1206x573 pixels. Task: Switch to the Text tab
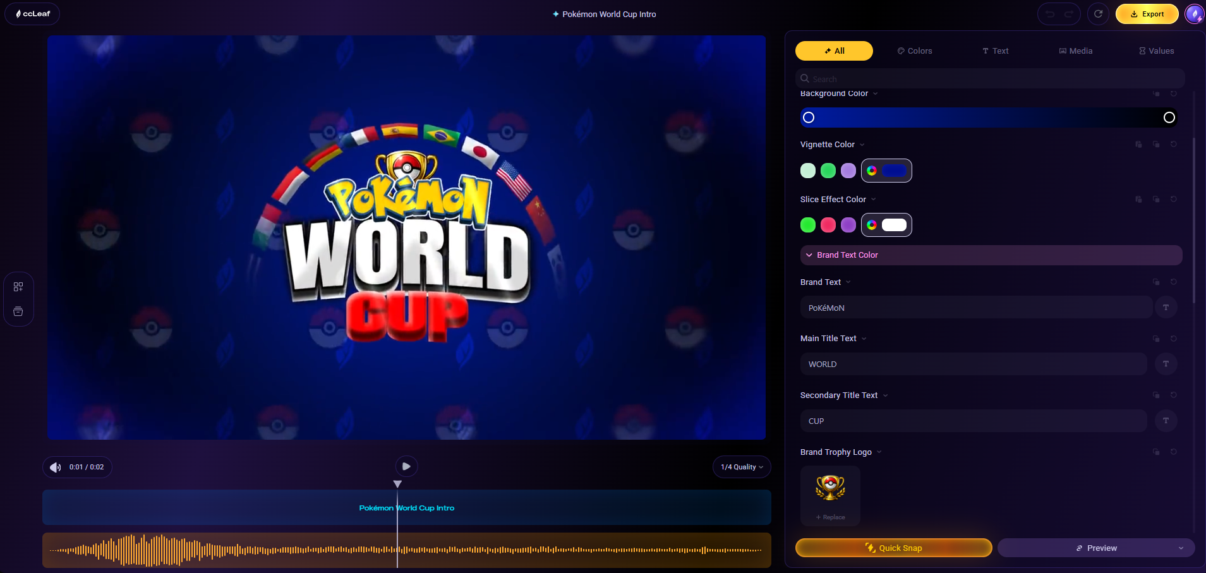[x=996, y=51]
